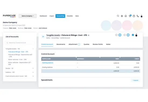Screen dimensions: 148x102
Task: Click the CREDIT column header
Action: [137, 59]
